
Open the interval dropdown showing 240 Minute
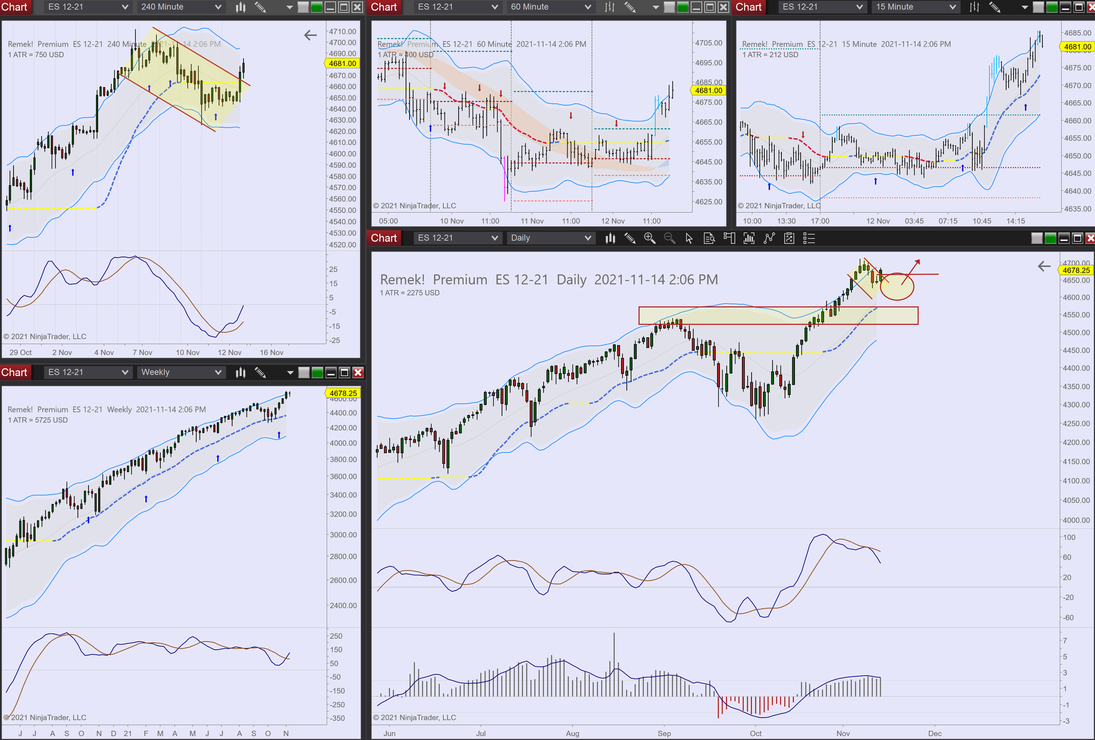click(x=180, y=7)
